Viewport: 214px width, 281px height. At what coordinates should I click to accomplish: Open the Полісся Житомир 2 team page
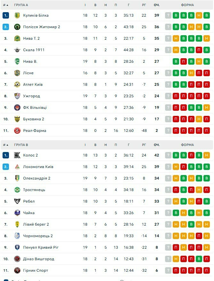42,27
